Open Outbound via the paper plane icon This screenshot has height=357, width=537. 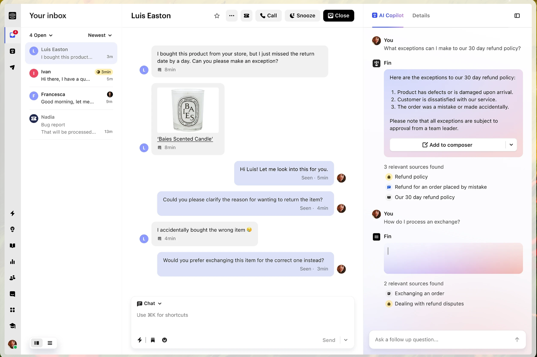pos(13,67)
